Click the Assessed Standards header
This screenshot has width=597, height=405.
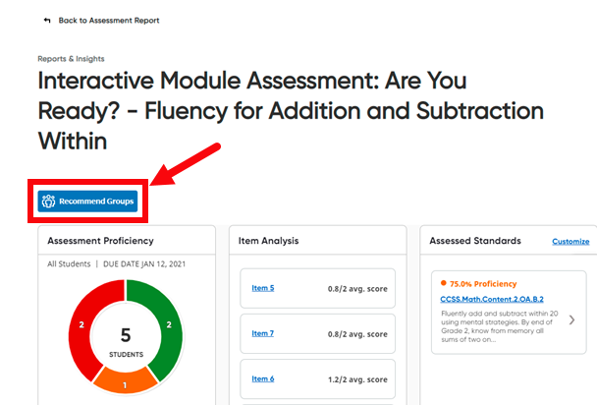pos(475,241)
